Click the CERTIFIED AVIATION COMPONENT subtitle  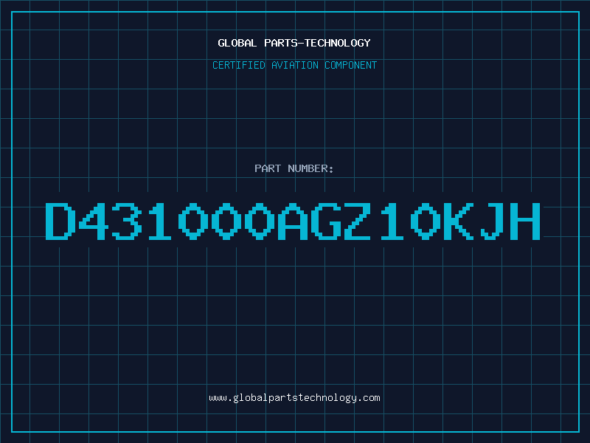[x=294, y=65]
